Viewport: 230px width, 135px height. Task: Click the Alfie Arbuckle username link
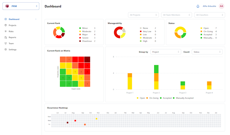coord(209,6)
